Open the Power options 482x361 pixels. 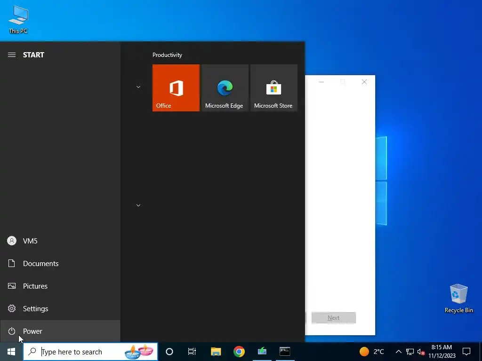click(60, 331)
